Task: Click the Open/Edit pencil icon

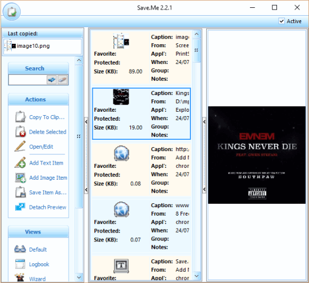Action: [20, 146]
